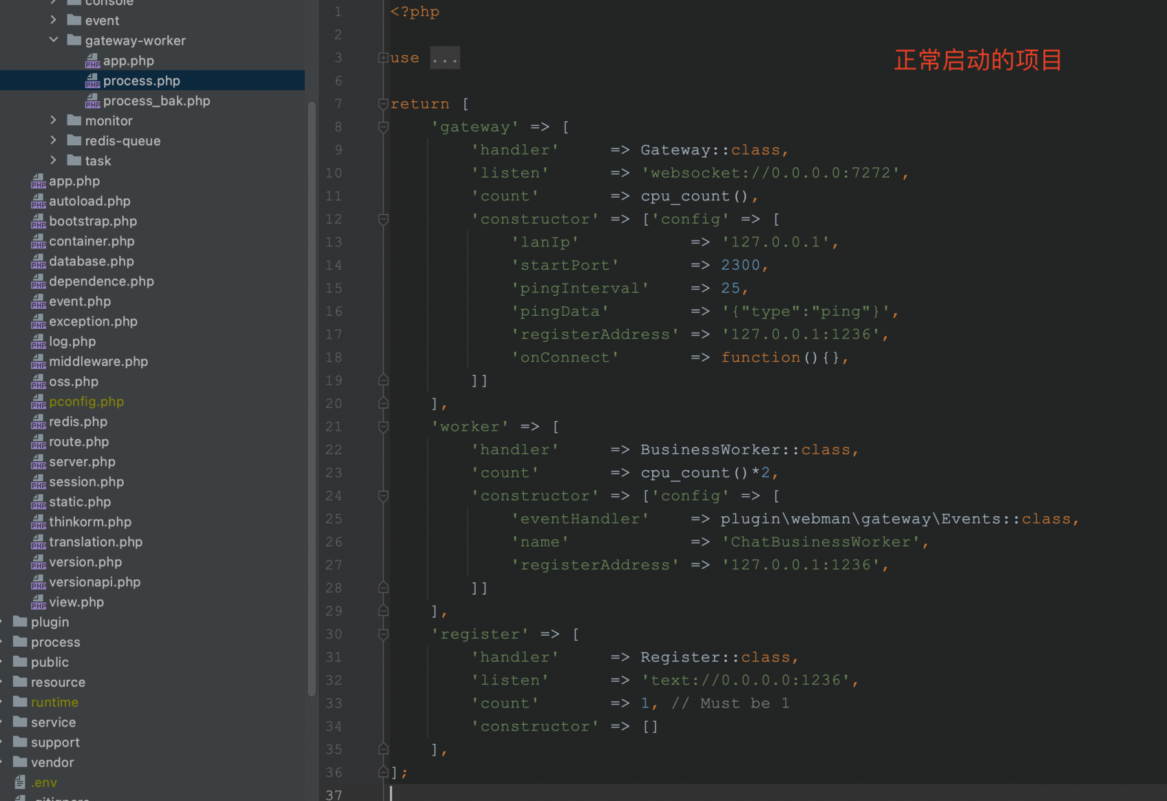Click the PHP file icon for view.php

coord(38,603)
